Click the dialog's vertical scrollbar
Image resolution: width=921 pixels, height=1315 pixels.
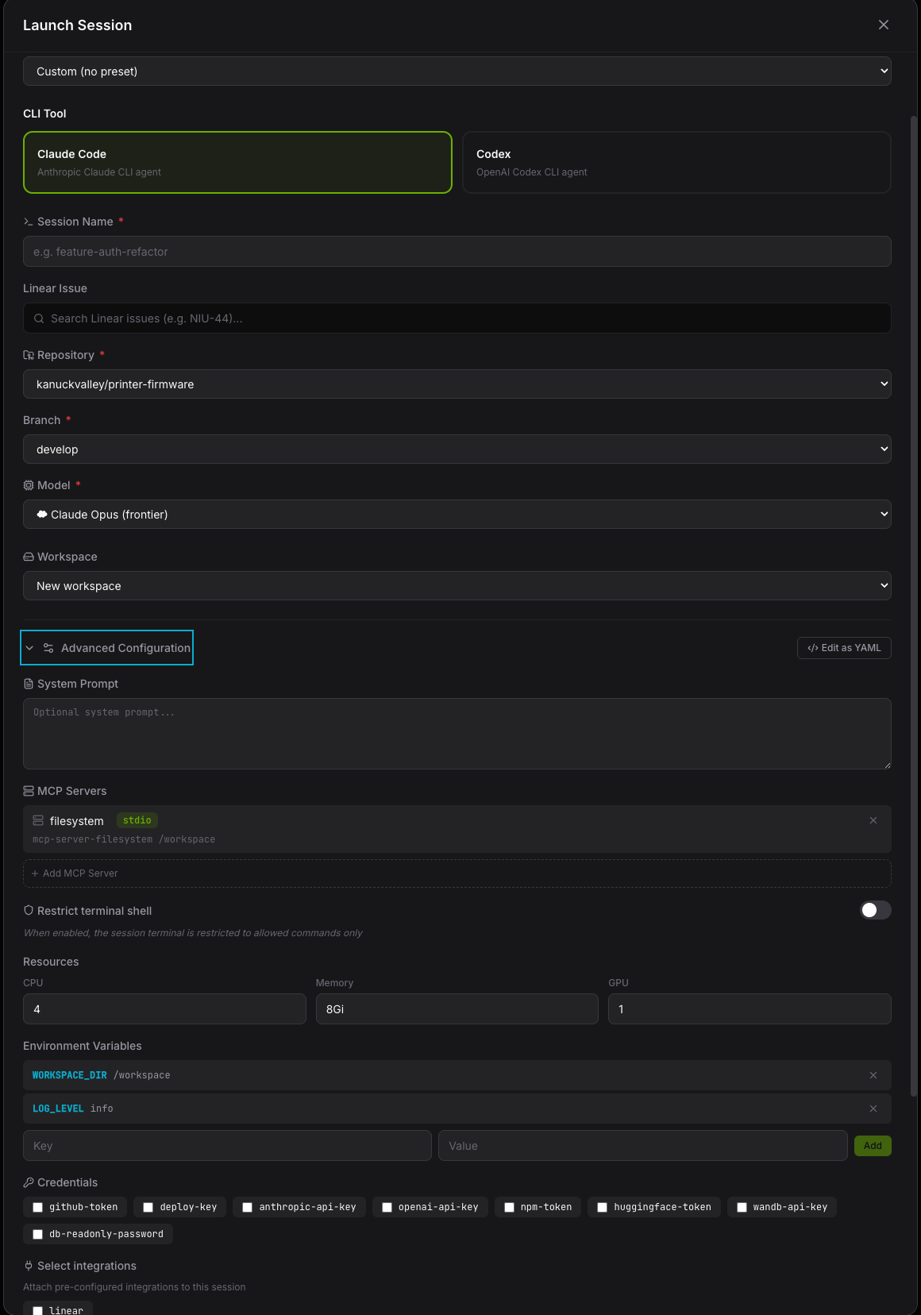coord(914,606)
